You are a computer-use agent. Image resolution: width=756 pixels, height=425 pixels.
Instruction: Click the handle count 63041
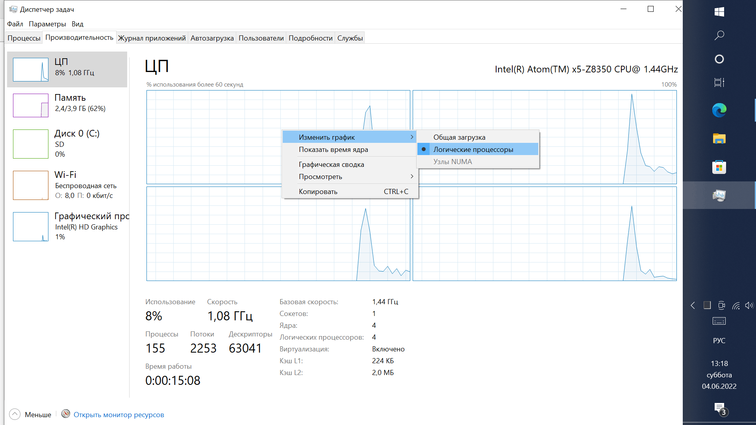point(245,348)
